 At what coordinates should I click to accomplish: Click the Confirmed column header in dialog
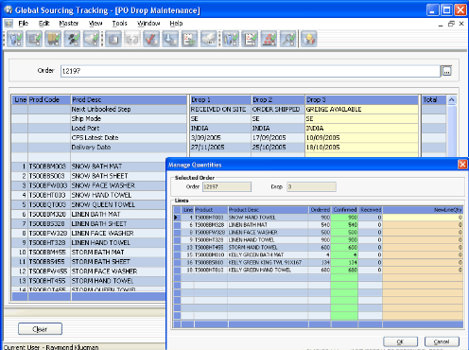344,210
